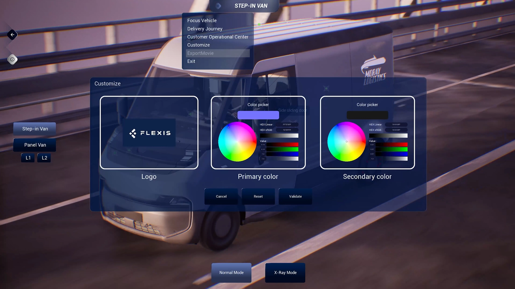Open the hamburger menu beside STEP-IN VAN title
The image size is (515, 289).
click(x=218, y=6)
